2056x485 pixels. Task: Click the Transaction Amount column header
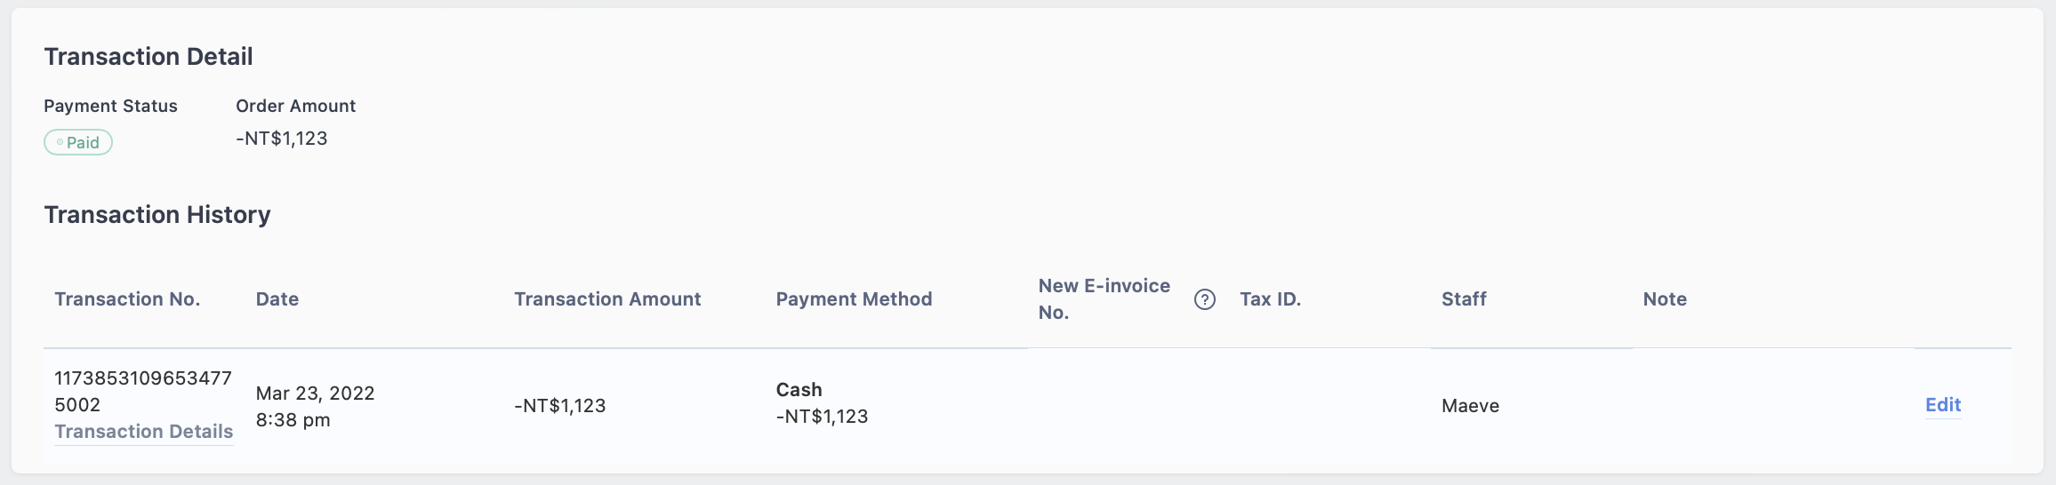point(607,299)
